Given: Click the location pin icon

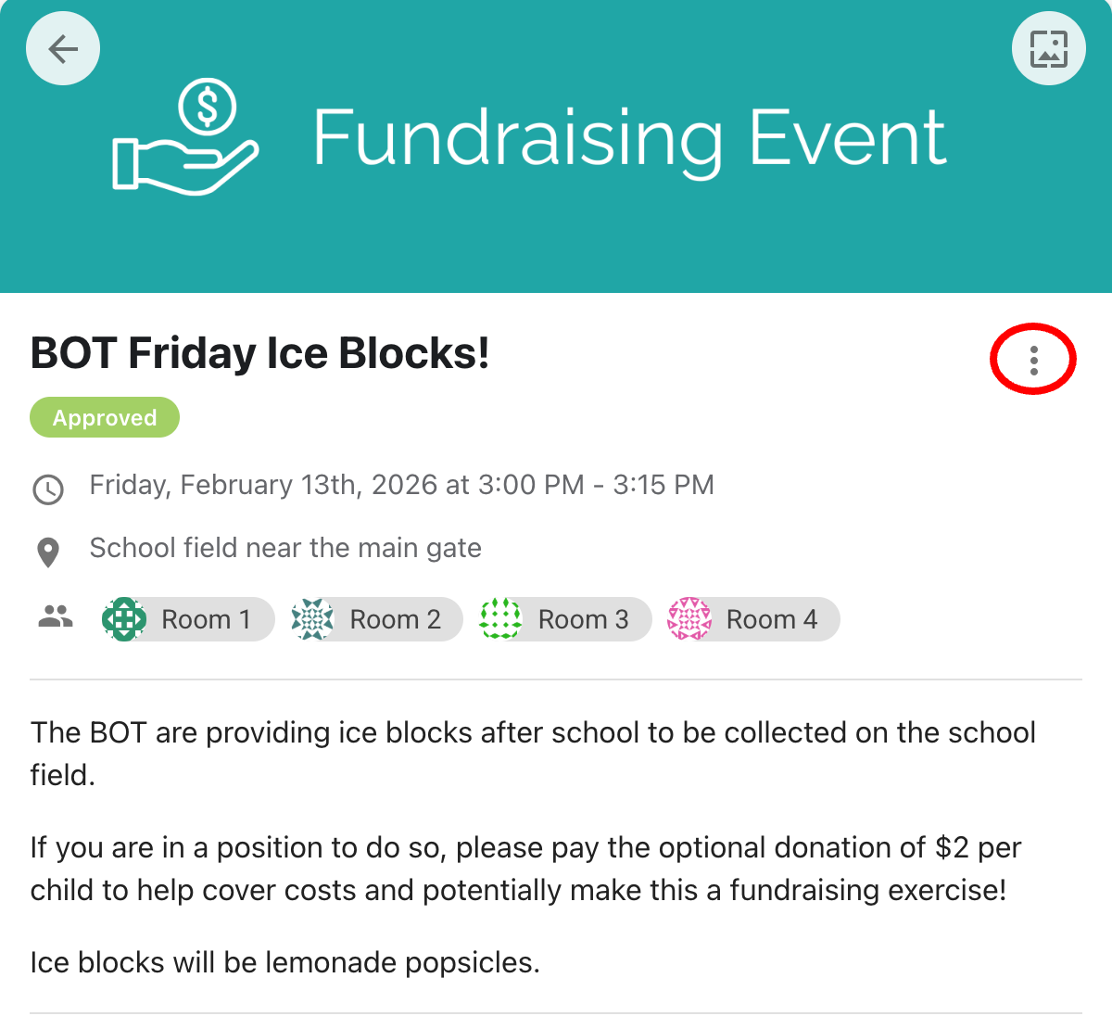Looking at the screenshot, I should click(x=48, y=552).
